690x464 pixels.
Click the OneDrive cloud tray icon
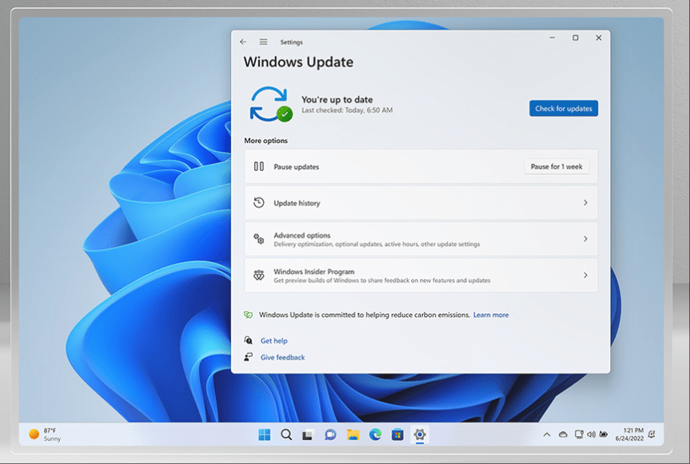[563, 434]
